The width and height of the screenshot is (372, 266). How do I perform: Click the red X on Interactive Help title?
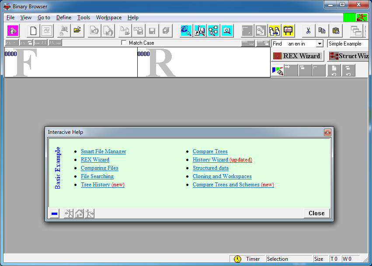328,132
